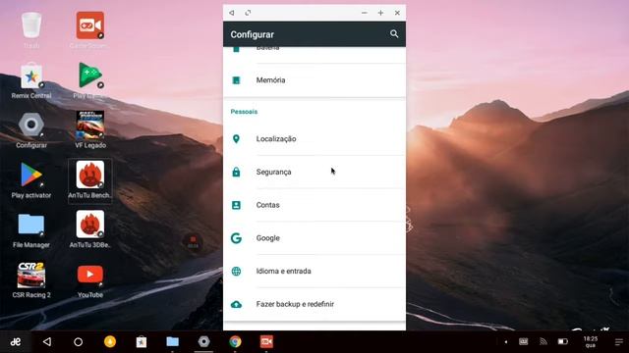This screenshot has width=629, height=353.
Task: Launch VF Legado game icon
Action: click(89, 130)
